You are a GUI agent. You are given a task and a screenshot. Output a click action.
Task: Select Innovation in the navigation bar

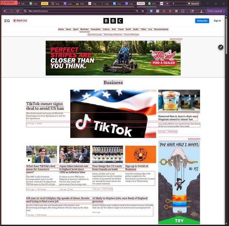coord(95,29)
